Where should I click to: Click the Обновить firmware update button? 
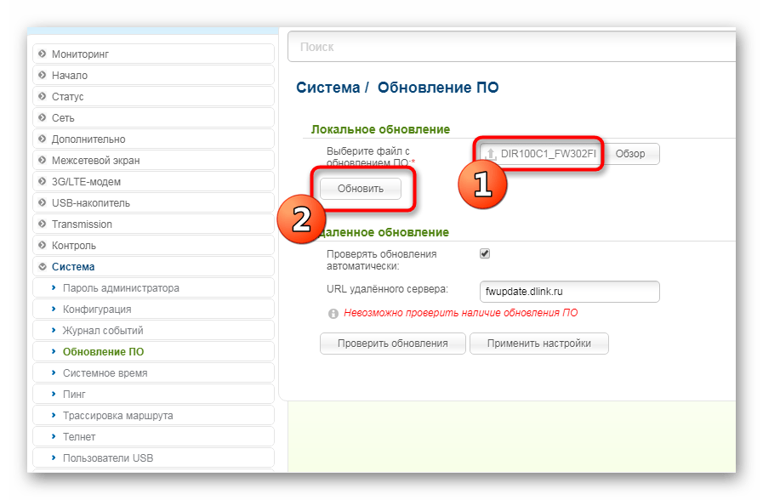(x=360, y=189)
